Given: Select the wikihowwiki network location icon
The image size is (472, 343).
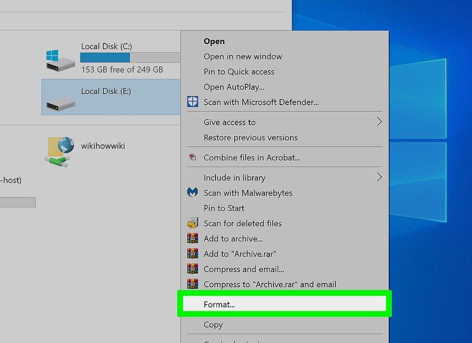Looking at the screenshot, I should pos(60,151).
